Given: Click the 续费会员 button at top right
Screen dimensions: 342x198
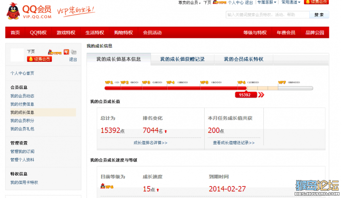Looking at the screenshot, I should click(316, 2).
